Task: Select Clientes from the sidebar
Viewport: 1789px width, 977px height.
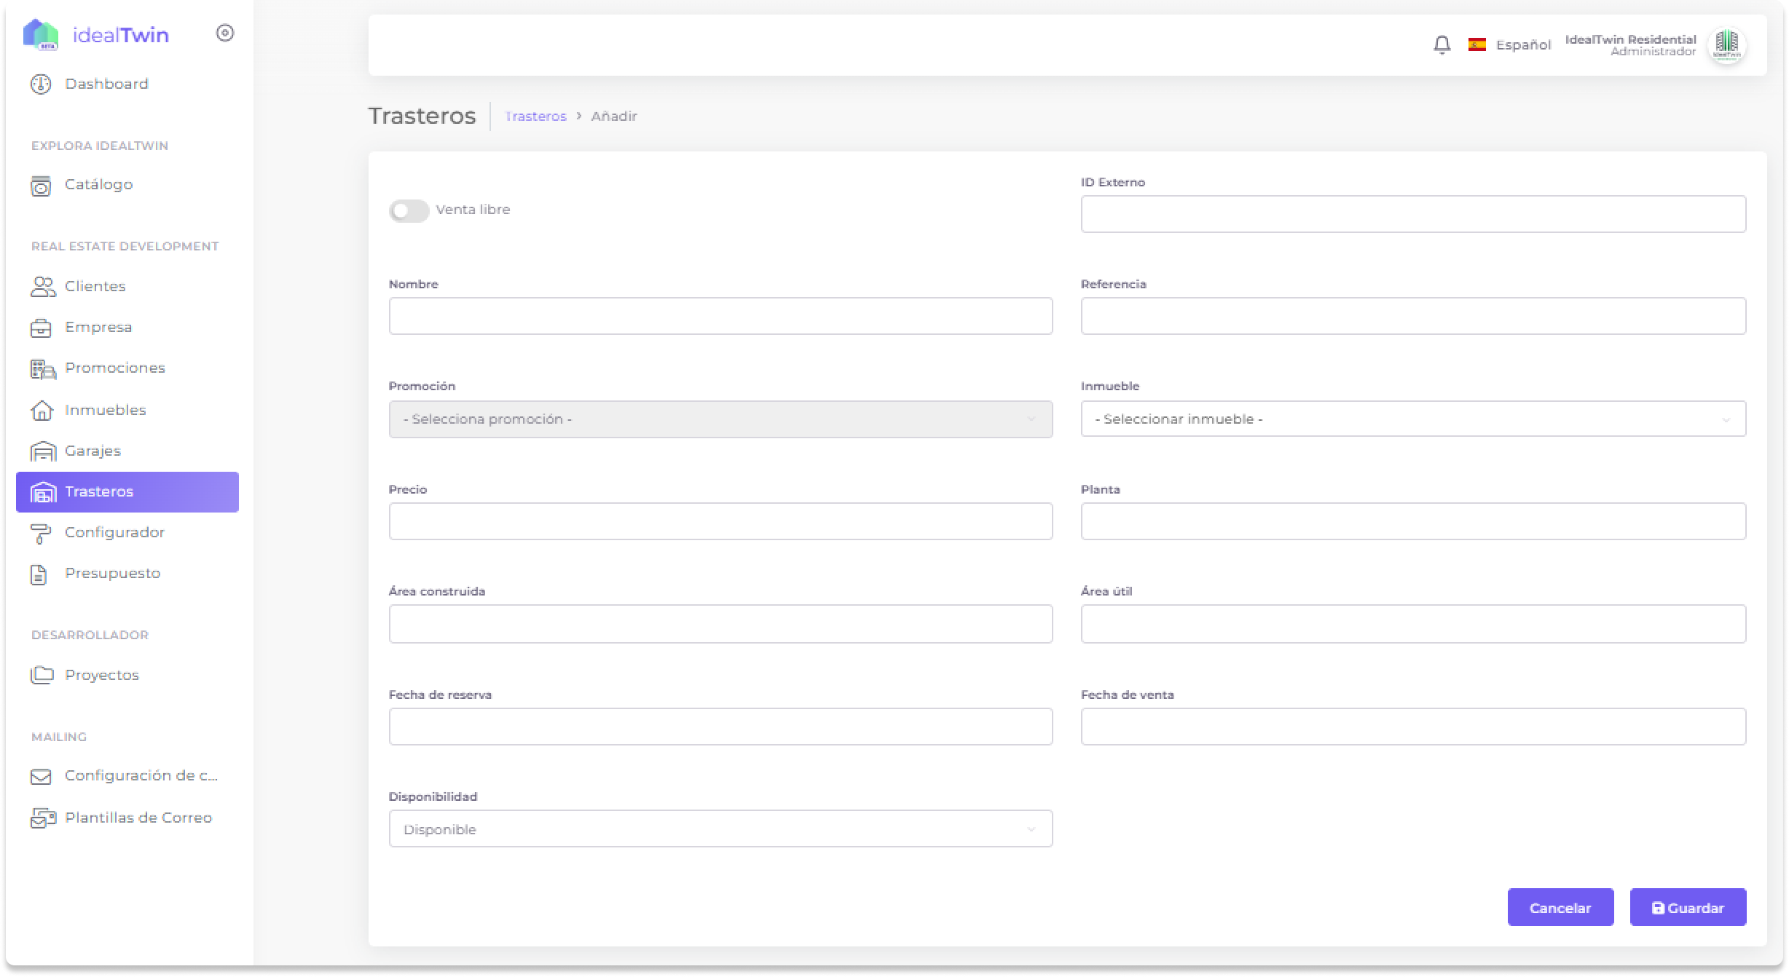Action: pos(95,287)
